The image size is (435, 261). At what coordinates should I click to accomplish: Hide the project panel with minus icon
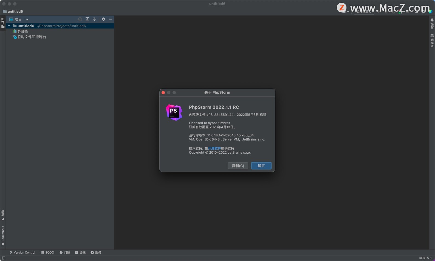(111, 19)
